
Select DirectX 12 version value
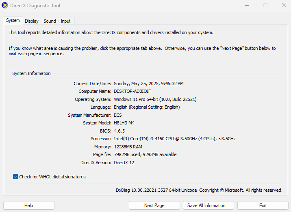click(x=124, y=163)
